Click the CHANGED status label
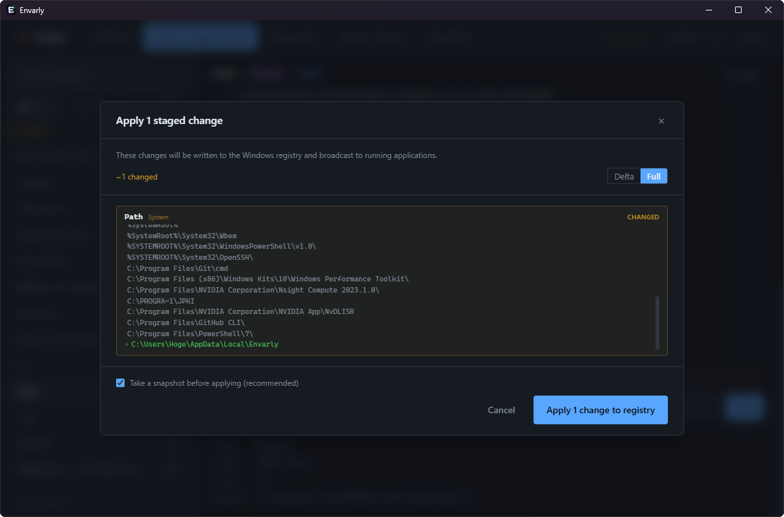 [643, 217]
